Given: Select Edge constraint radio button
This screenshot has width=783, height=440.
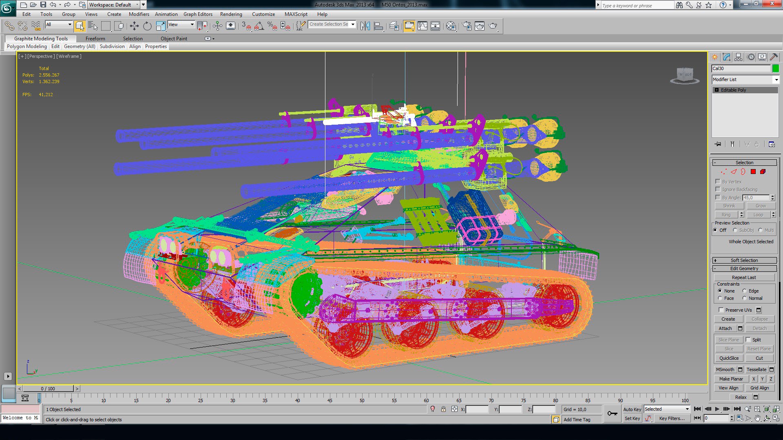Looking at the screenshot, I should [745, 291].
